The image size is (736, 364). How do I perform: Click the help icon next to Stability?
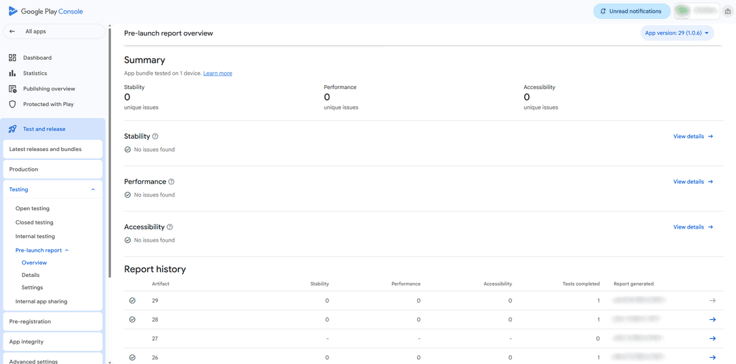click(x=155, y=136)
